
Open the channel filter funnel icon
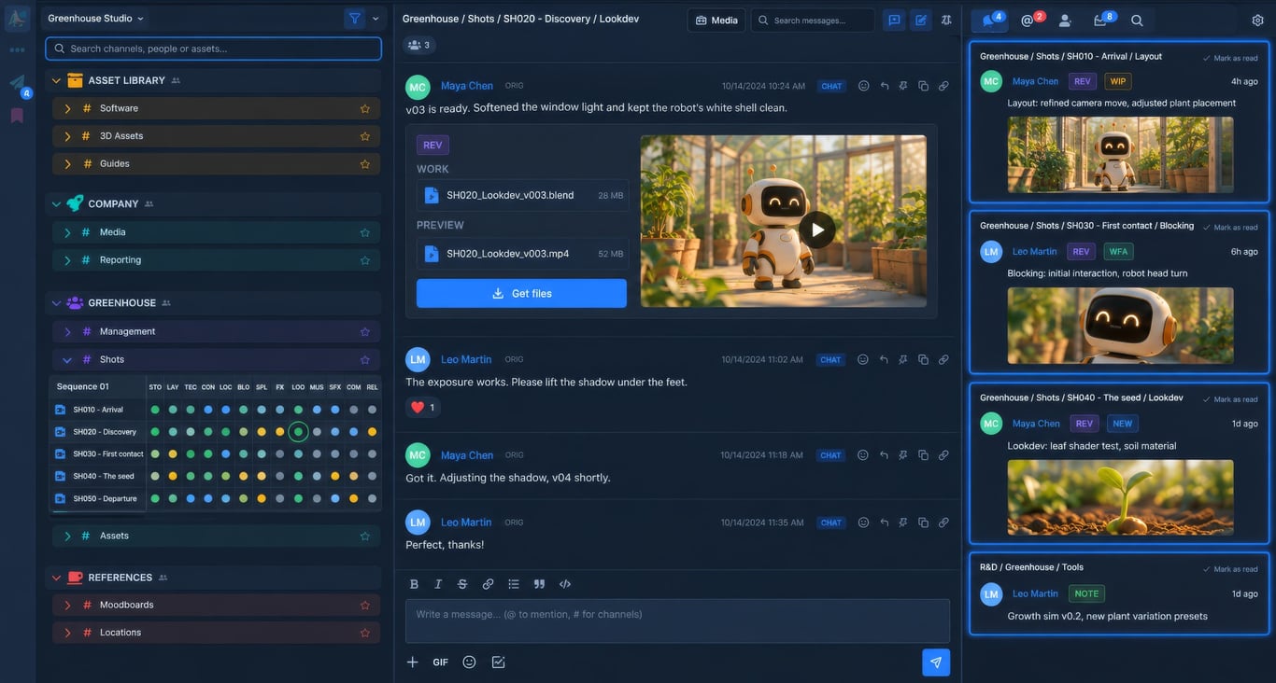(354, 18)
